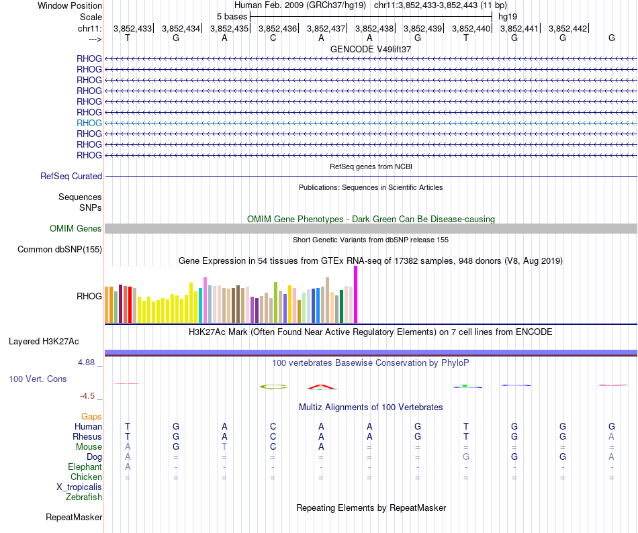
Task: Click the 100 Vert. Cons label
Action: tap(38, 379)
